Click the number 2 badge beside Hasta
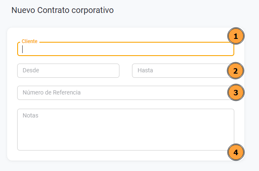Image resolution: width=259 pixels, height=171 pixels. coord(236,71)
